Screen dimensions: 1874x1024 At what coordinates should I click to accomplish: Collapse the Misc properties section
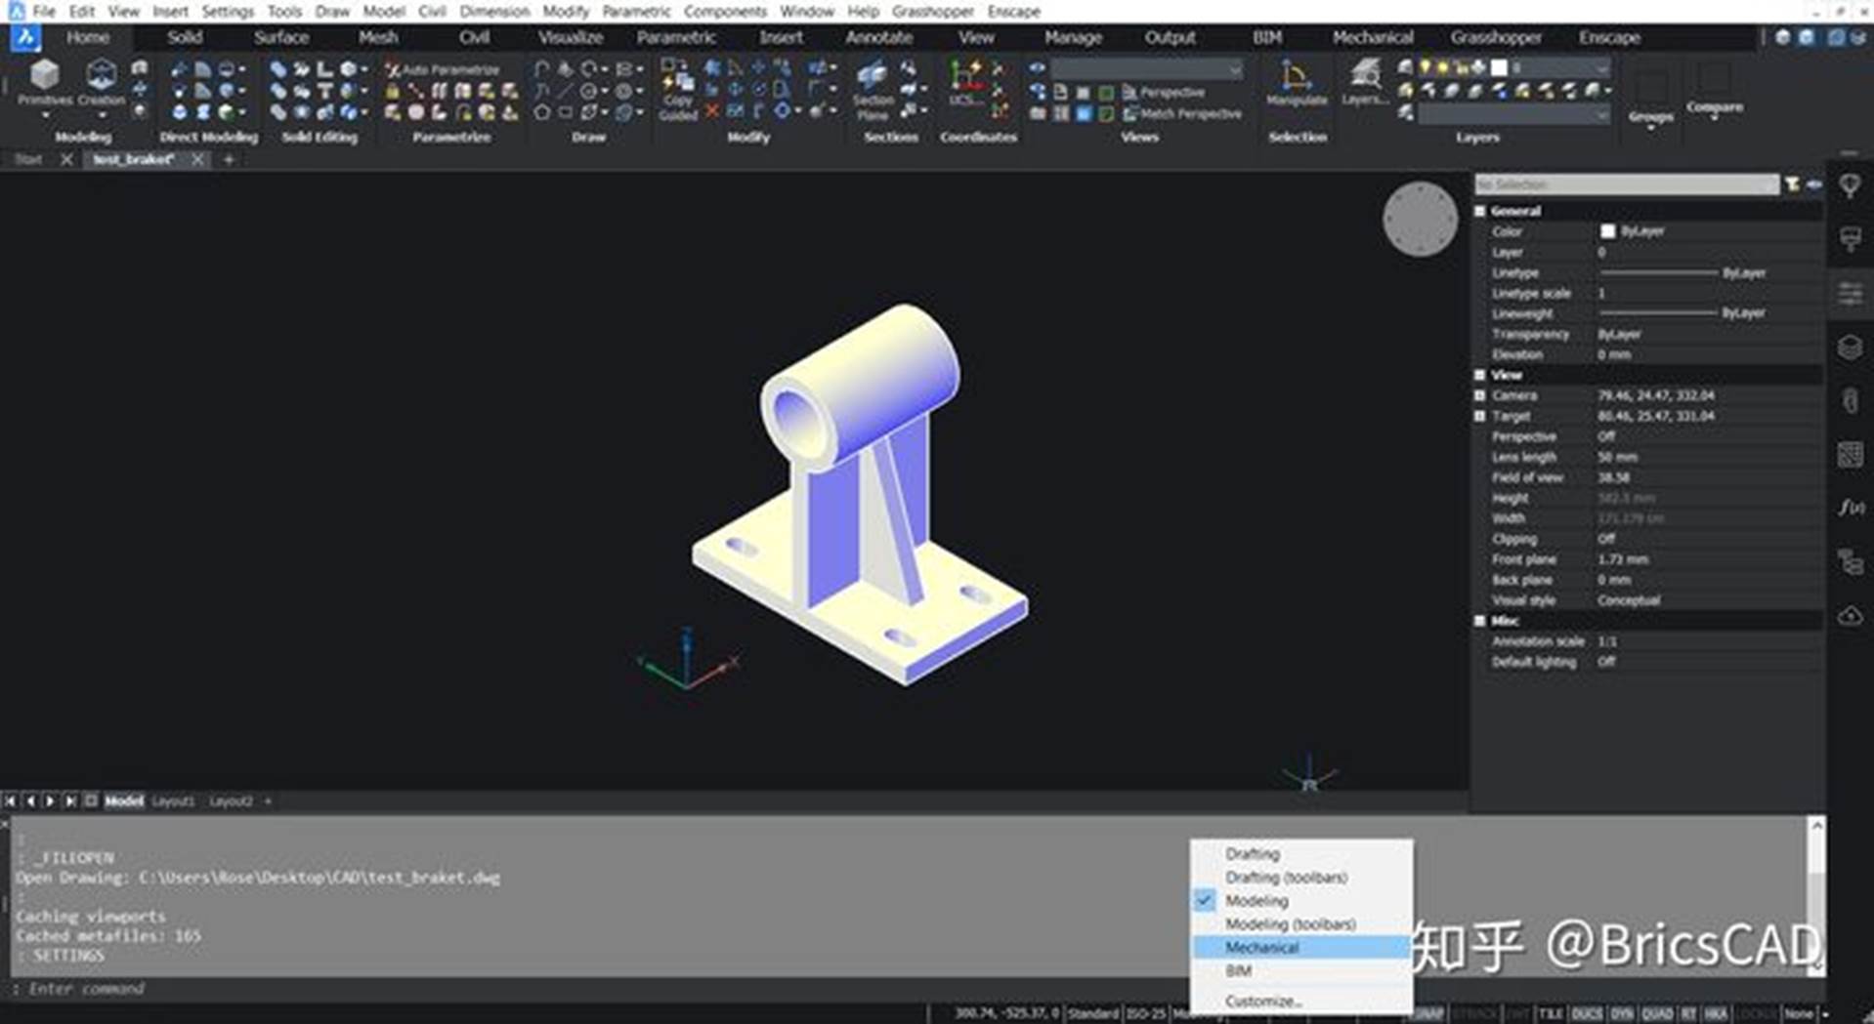pos(1480,621)
